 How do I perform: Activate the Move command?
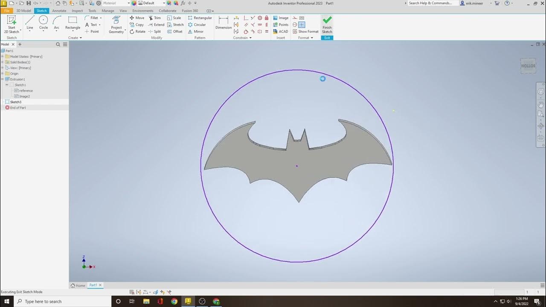(137, 18)
